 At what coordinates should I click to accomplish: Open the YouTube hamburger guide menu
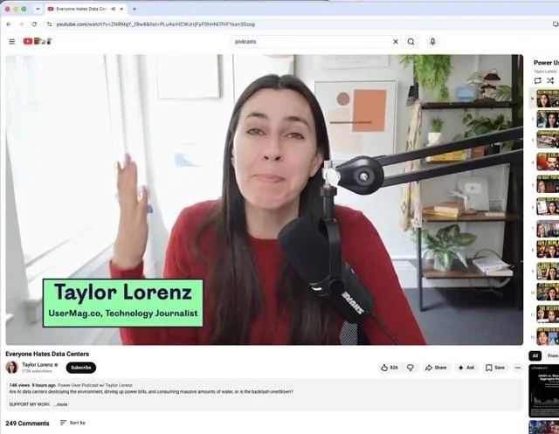[11, 42]
